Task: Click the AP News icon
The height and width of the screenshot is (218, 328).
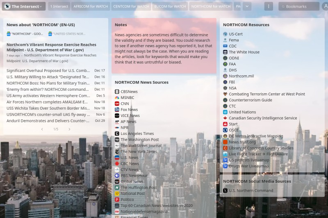Action: (x=117, y=121)
